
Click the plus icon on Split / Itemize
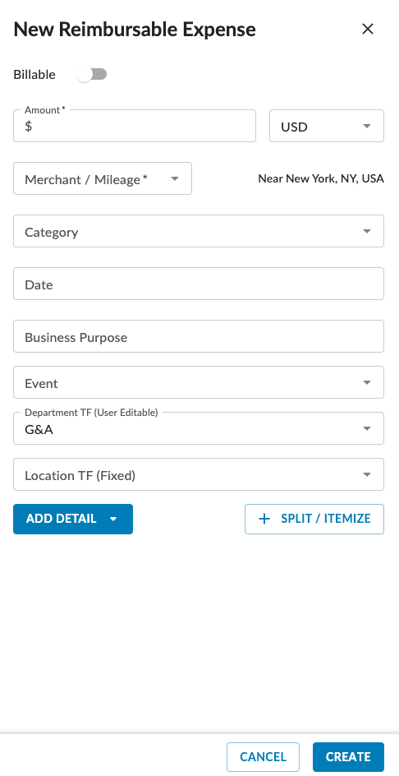click(x=264, y=520)
